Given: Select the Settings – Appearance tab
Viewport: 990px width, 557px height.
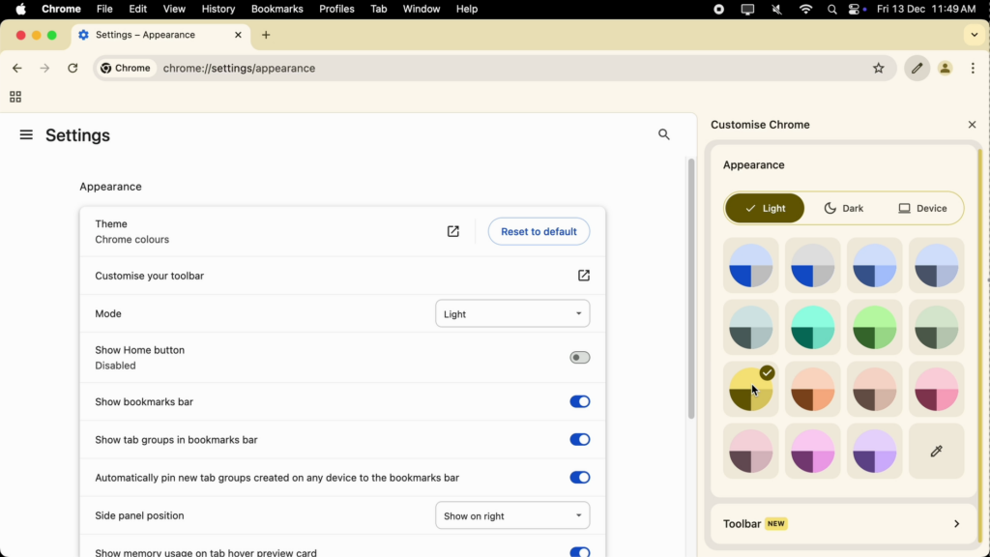Looking at the screenshot, I should [161, 35].
